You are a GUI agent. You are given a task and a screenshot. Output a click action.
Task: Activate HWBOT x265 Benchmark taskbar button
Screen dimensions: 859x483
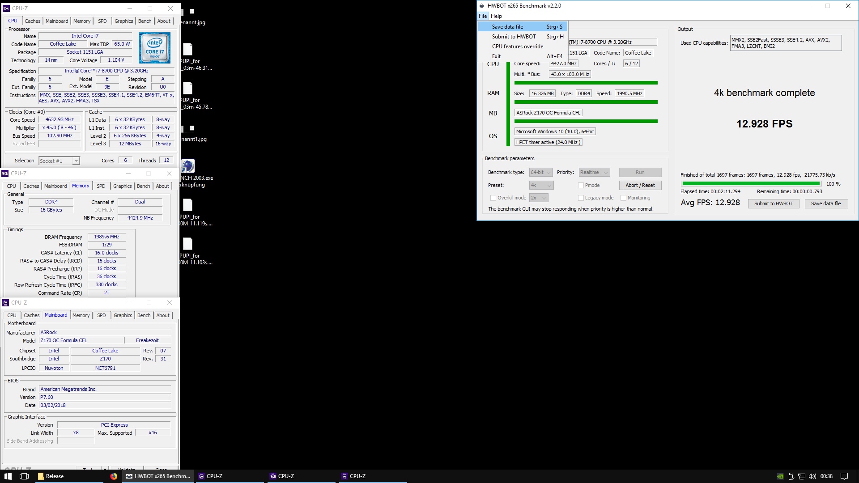coord(158,476)
